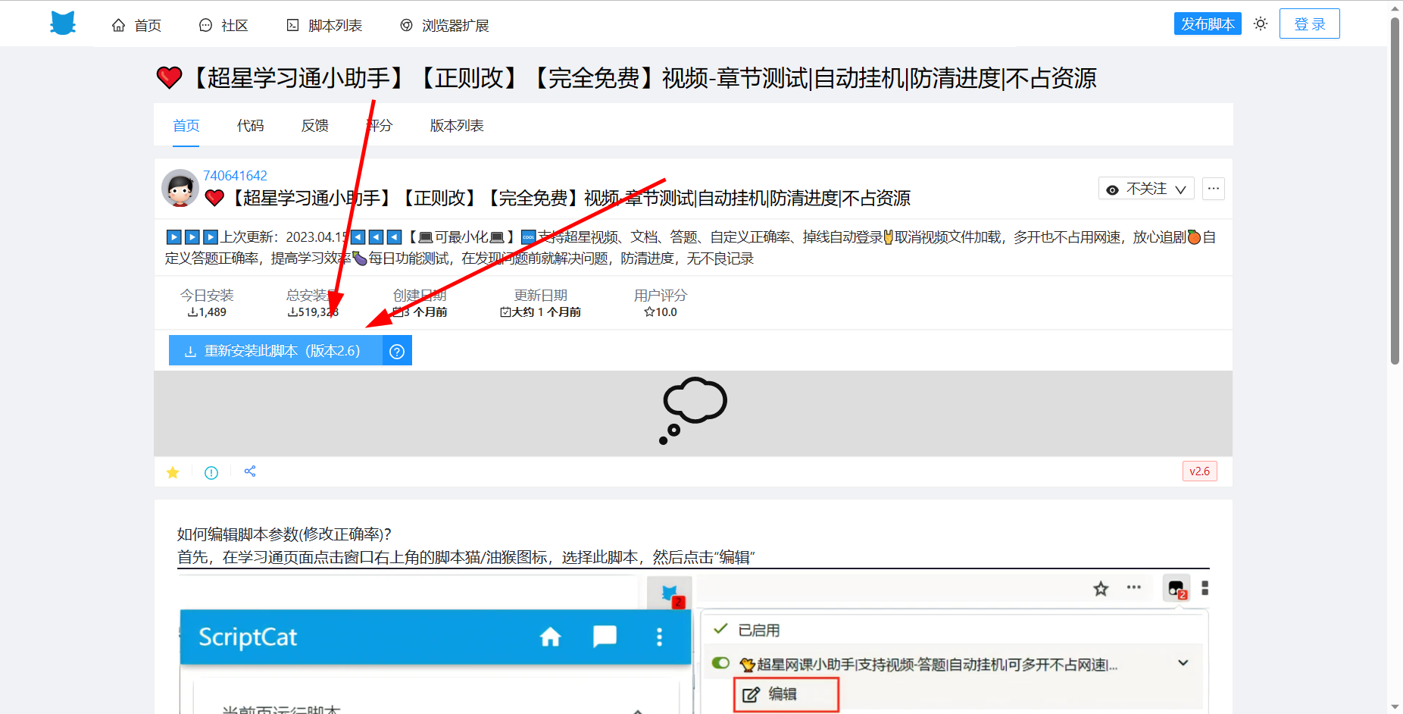
Task: Click the 今日安装 1,489 statistic
Action: pos(207,302)
